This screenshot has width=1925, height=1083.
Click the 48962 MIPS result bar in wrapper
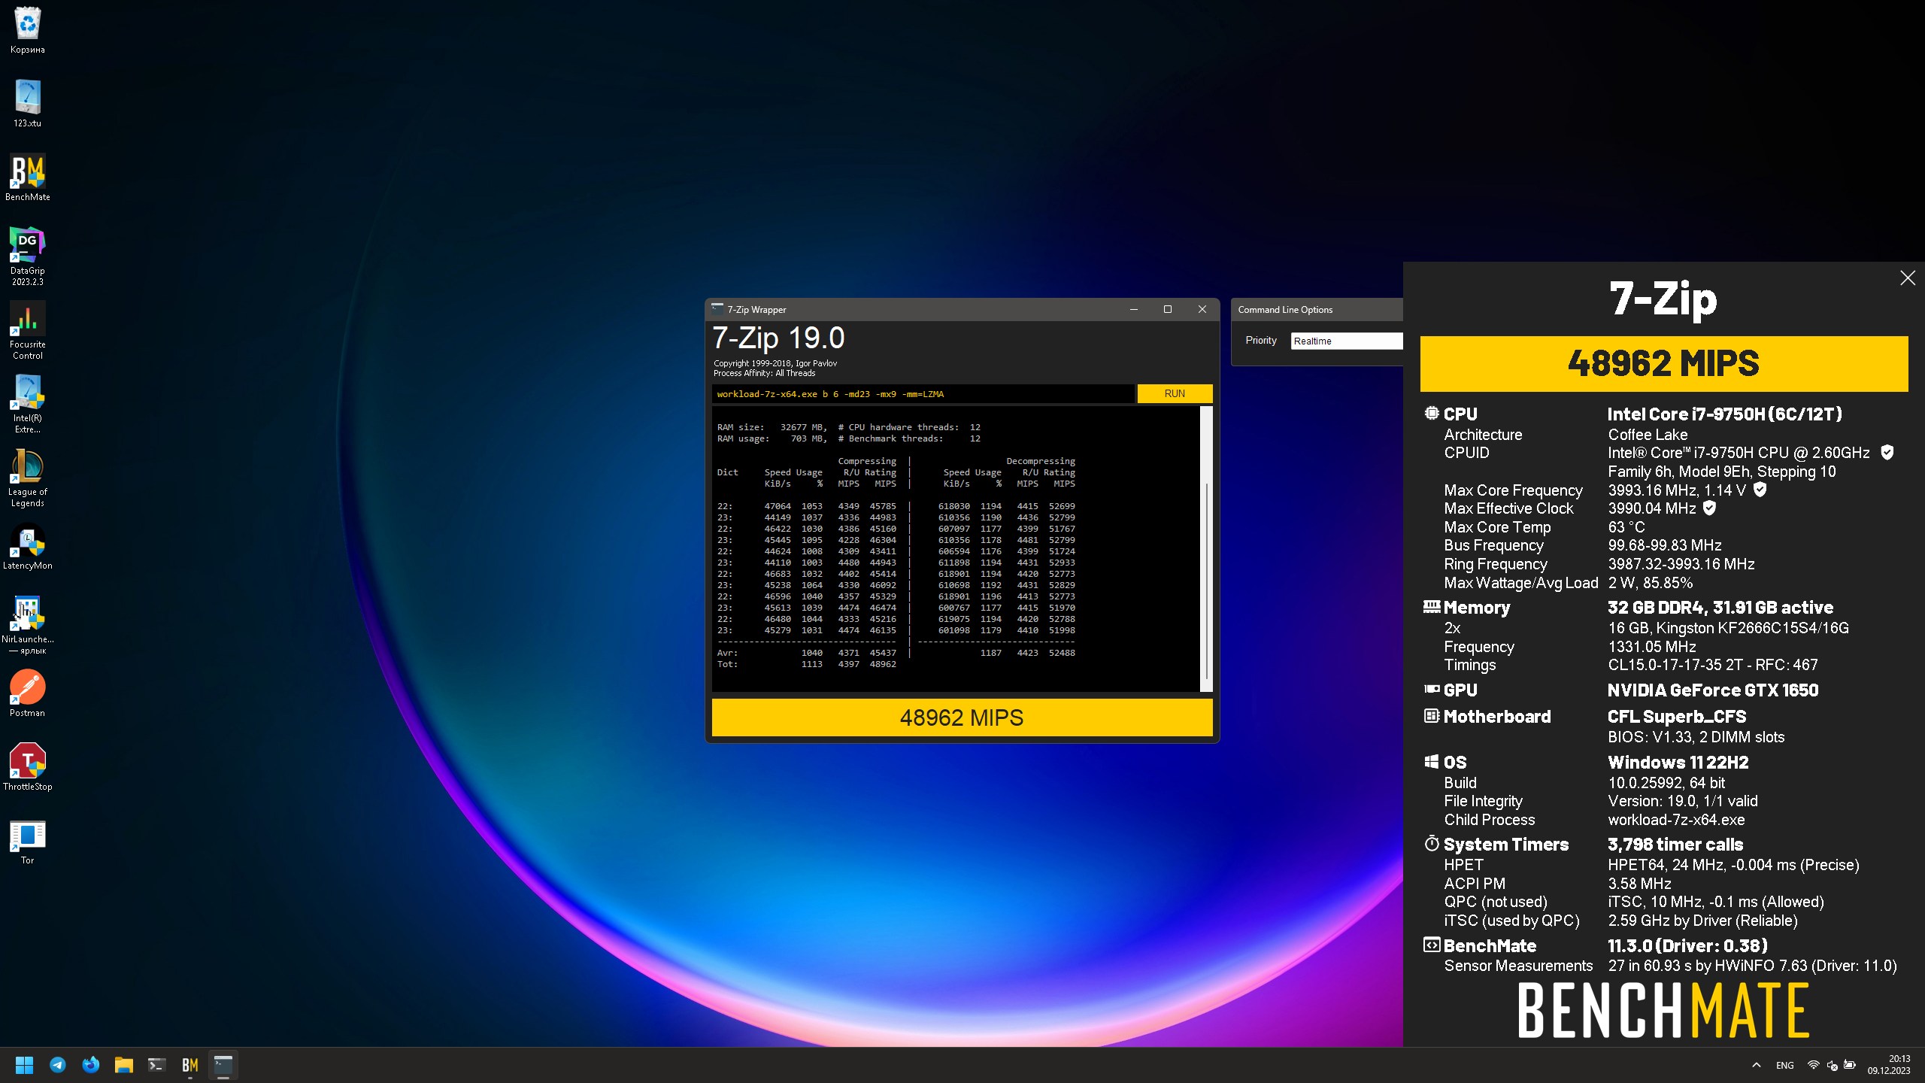point(962,717)
